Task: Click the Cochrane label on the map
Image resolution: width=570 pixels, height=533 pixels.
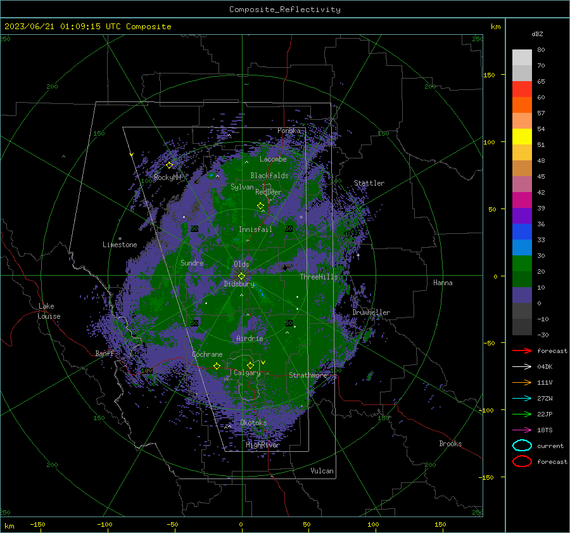Action: (207, 354)
